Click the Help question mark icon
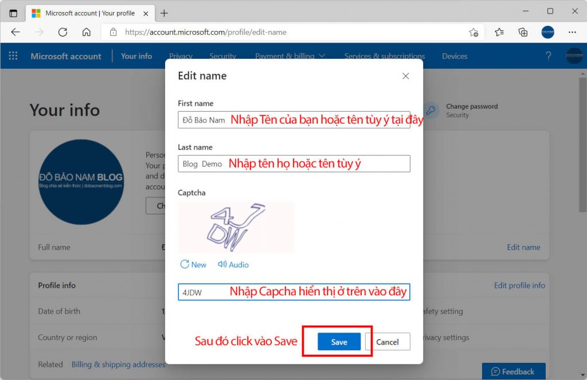The height and width of the screenshot is (380, 587). [x=548, y=56]
